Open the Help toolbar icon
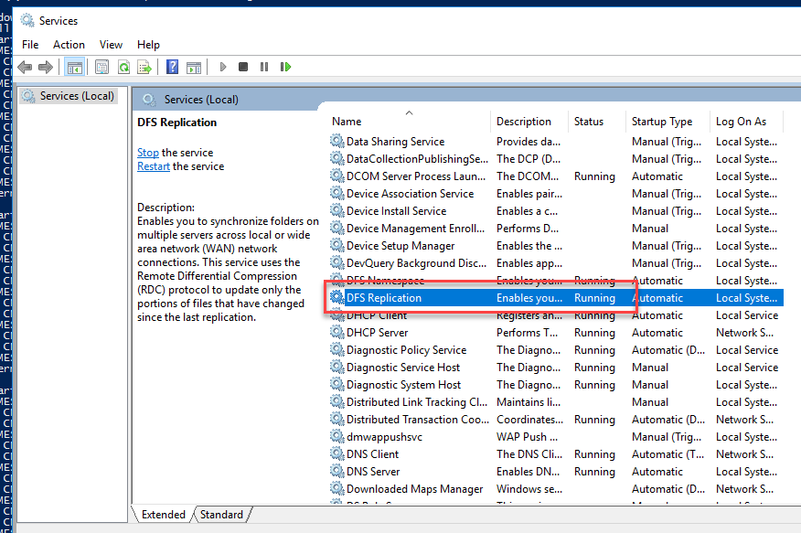 (172, 67)
